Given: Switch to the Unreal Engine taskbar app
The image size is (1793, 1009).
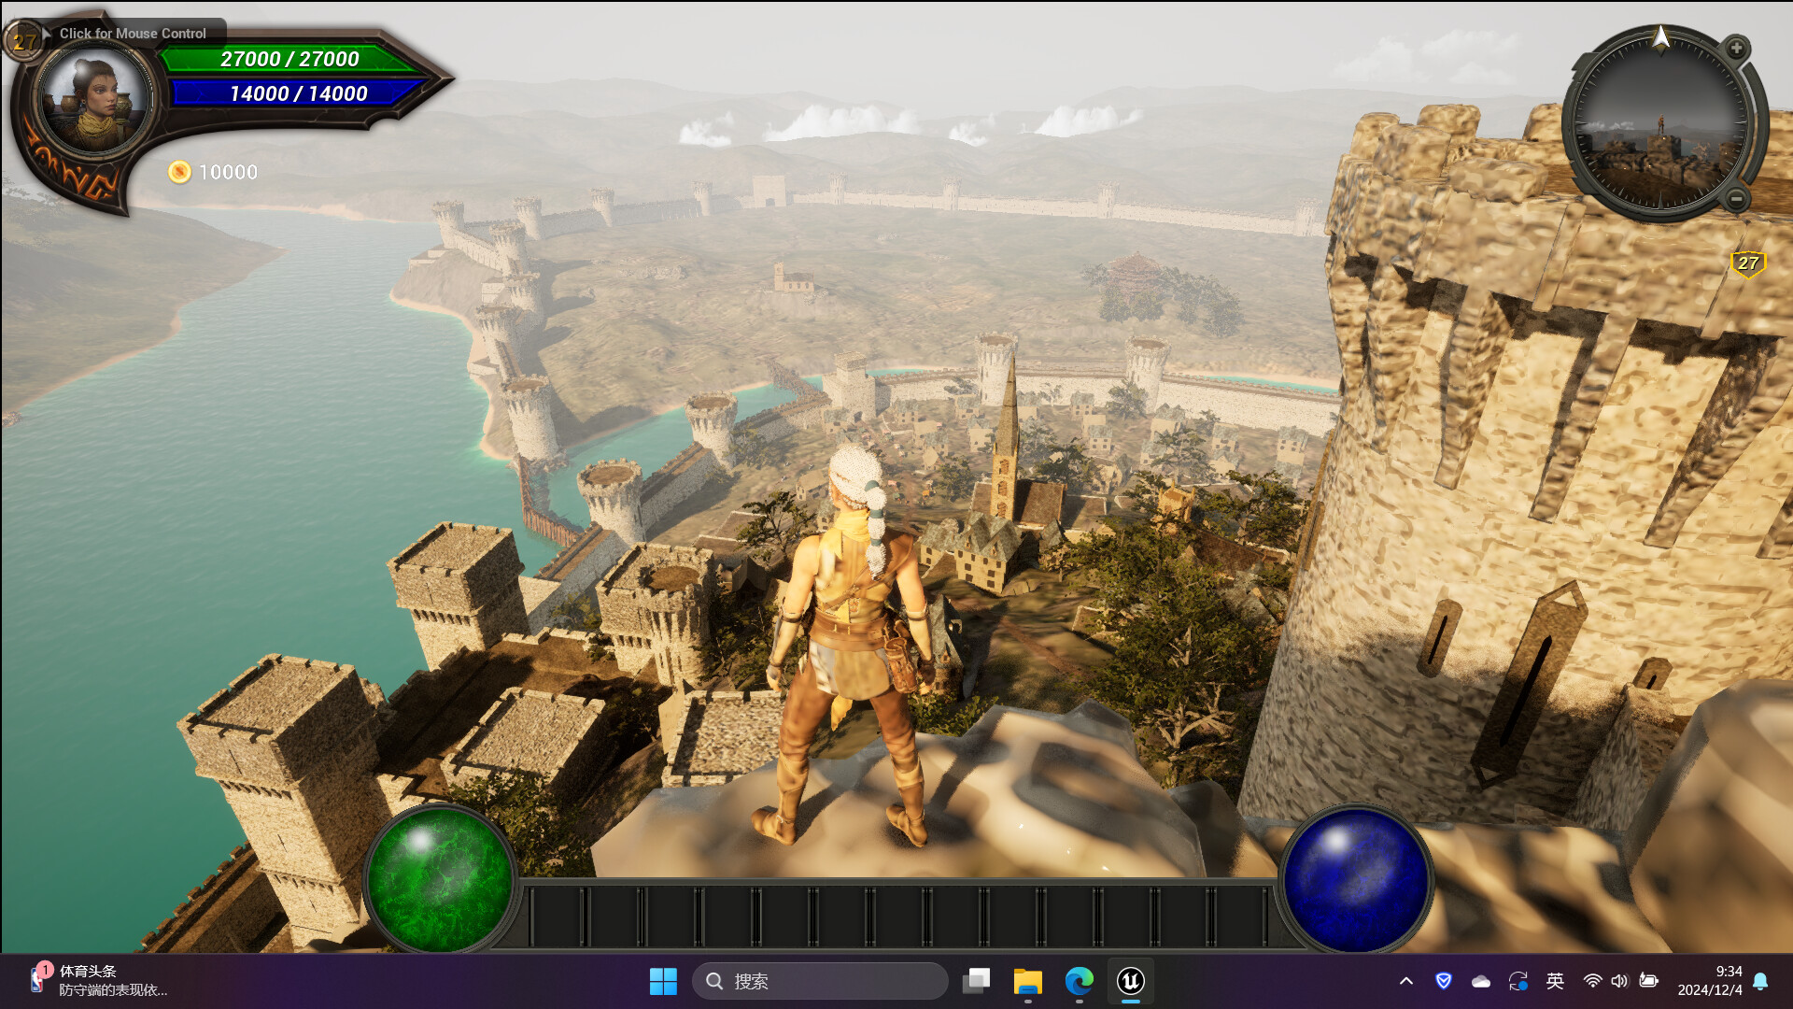Looking at the screenshot, I should [1130, 981].
